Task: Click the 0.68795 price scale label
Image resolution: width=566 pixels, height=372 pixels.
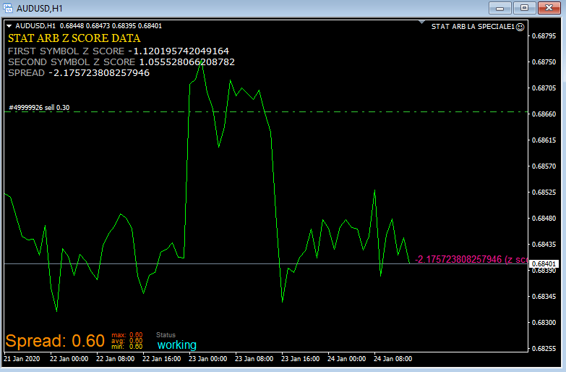Action: coord(544,36)
